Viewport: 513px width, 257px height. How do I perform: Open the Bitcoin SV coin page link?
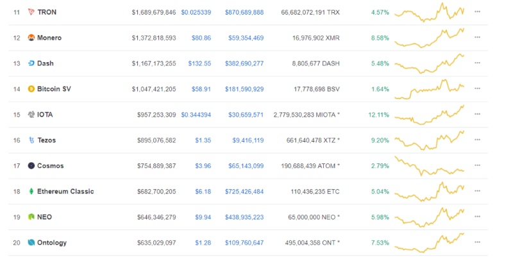(x=54, y=89)
